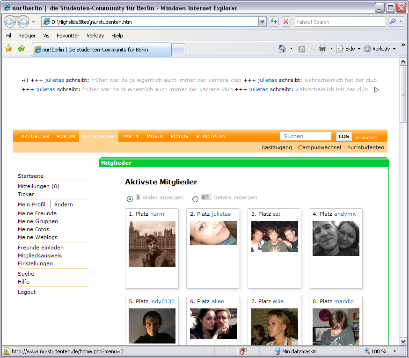
Task: Open search provider options dropdown
Action: click(x=401, y=22)
